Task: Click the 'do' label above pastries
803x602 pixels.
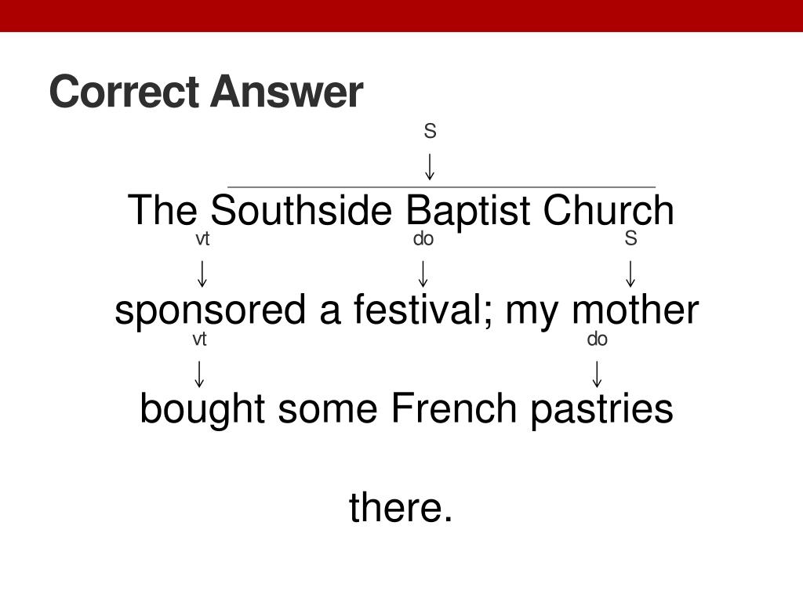Action: pos(597,339)
